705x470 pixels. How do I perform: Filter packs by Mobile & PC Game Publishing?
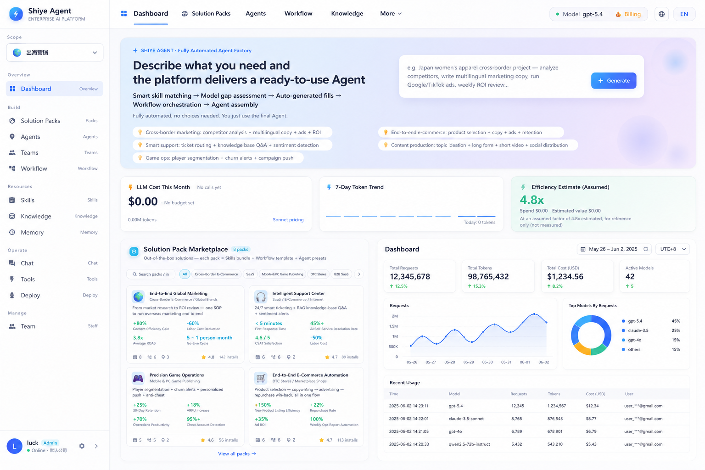pos(282,274)
